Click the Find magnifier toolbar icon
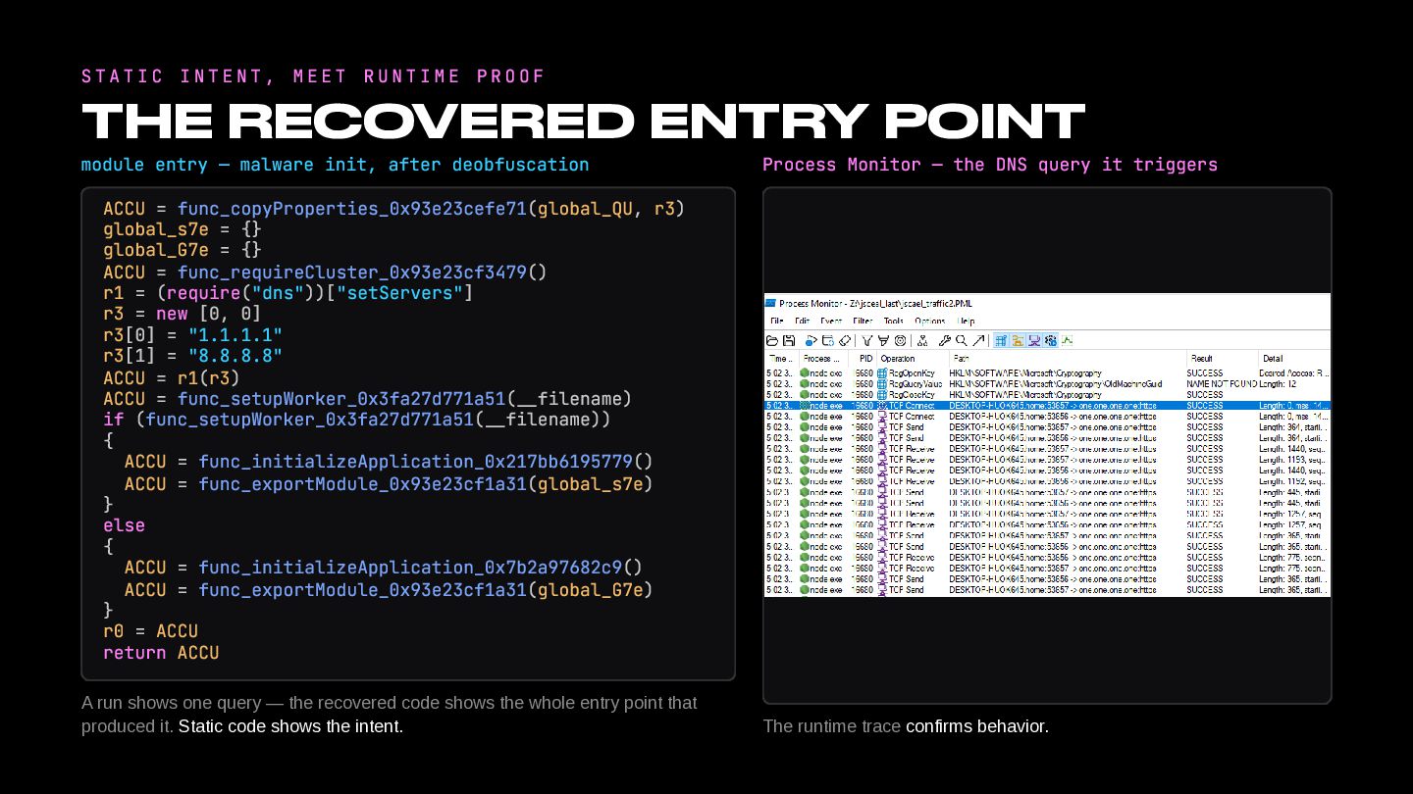The image size is (1413, 794). click(962, 340)
